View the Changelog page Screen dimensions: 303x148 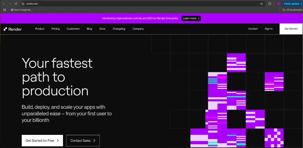point(119,29)
